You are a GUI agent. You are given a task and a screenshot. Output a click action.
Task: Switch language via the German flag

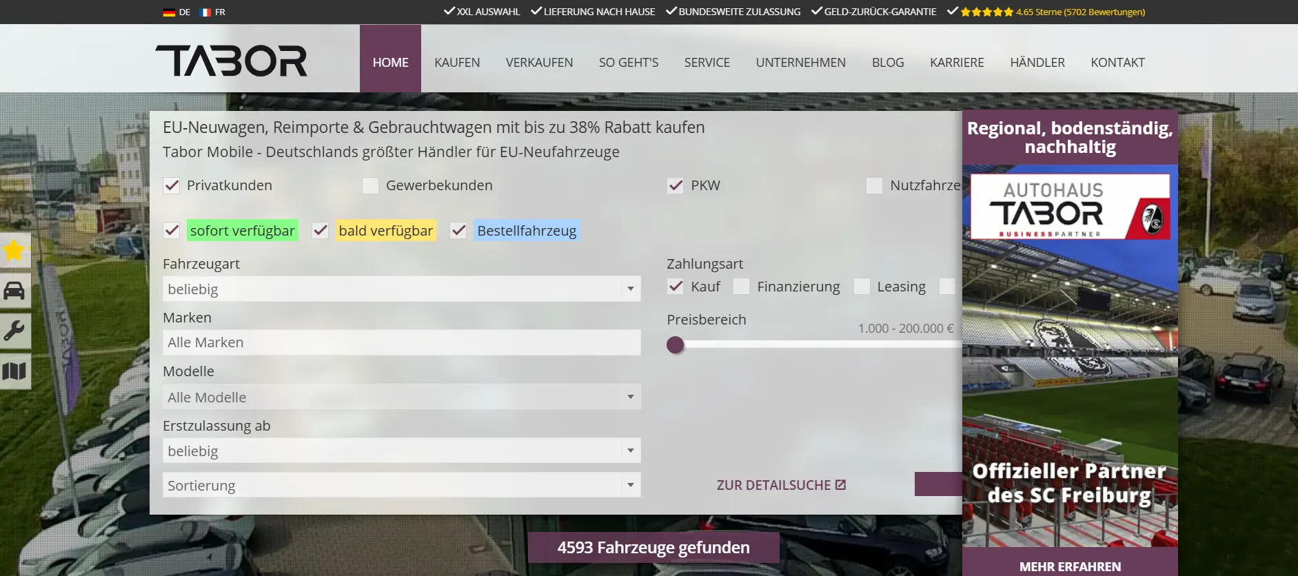tap(169, 12)
